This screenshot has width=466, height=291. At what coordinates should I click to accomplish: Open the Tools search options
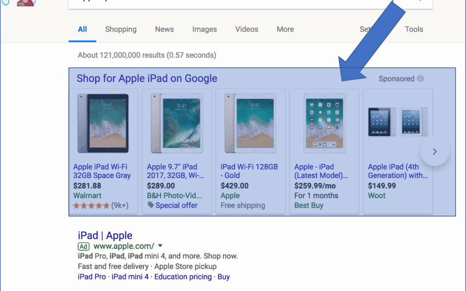click(413, 29)
